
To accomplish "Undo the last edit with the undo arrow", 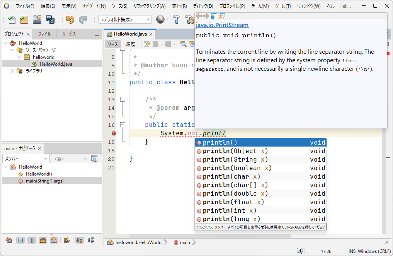I will click(70, 20).
